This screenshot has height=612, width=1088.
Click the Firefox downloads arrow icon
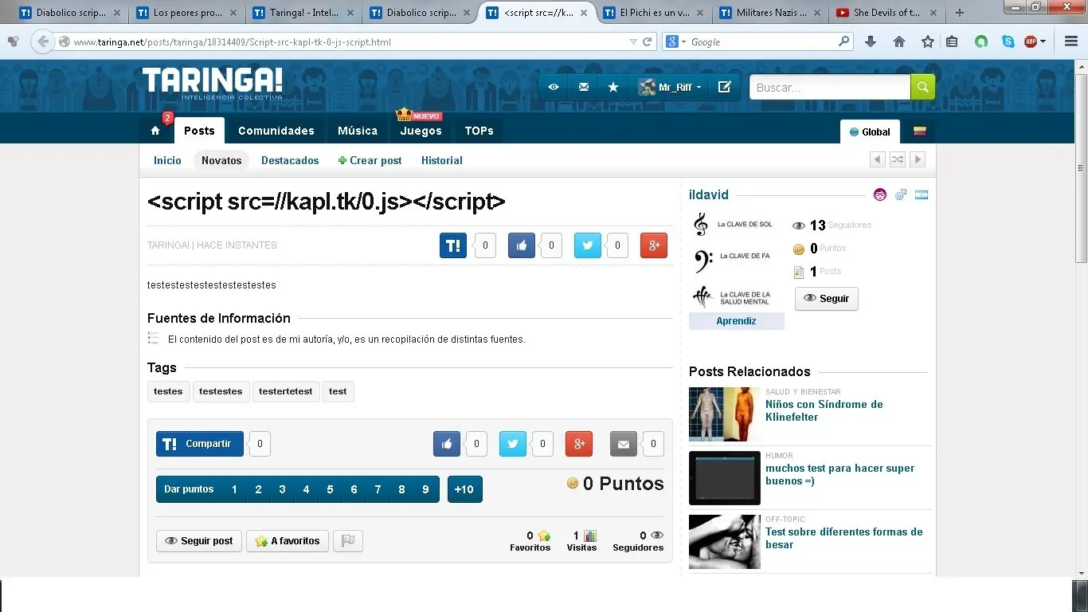pos(871,42)
